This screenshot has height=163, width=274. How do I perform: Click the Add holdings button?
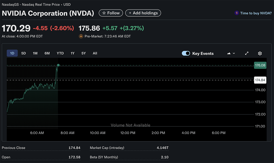tap(143, 13)
